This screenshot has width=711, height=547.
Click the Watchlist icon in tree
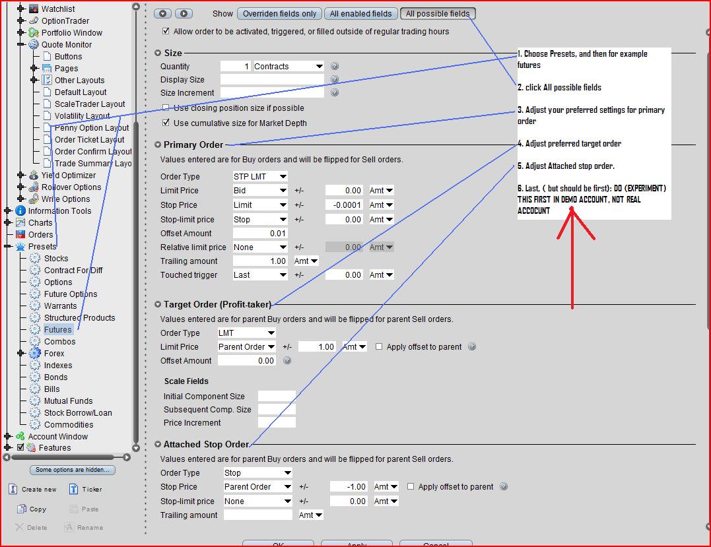[x=34, y=9]
